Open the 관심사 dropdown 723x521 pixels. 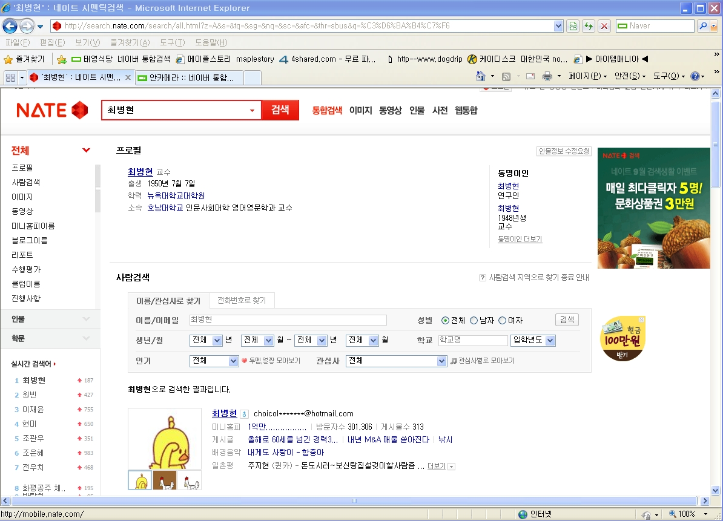441,361
